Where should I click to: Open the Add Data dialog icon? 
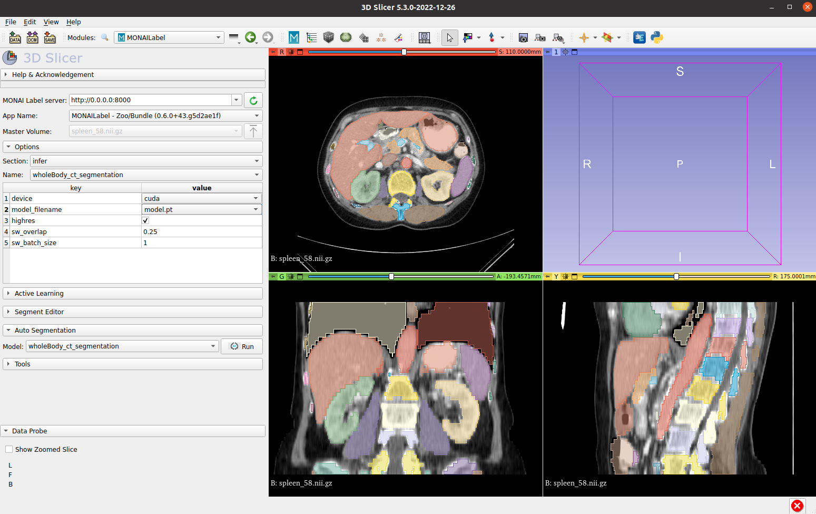point(15,37)
